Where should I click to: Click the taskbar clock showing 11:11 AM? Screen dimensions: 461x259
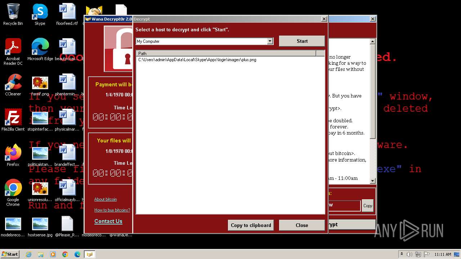tap(443, 254)
